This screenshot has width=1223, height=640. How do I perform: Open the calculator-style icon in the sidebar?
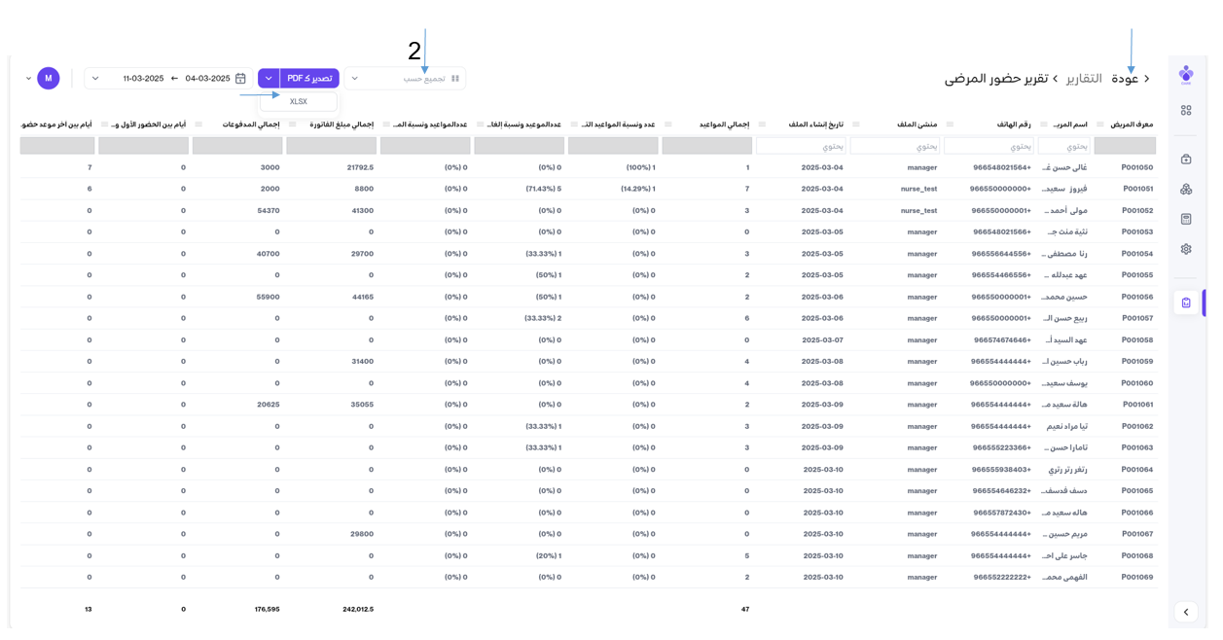(x=1185, y=219)
